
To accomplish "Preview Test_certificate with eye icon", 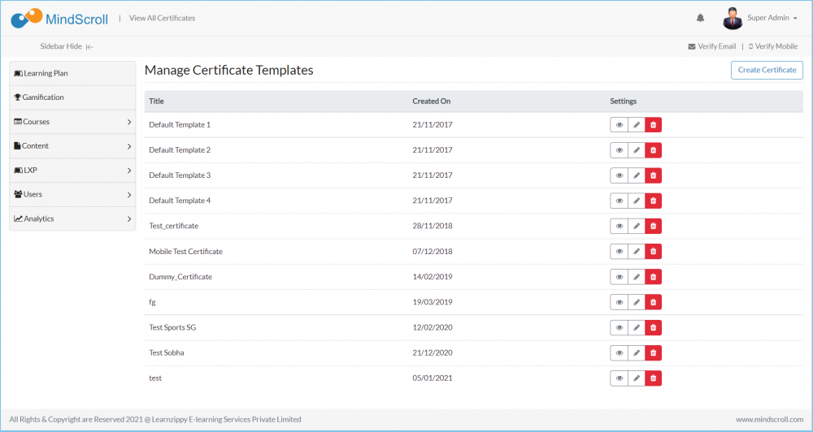I will point(619,227).
